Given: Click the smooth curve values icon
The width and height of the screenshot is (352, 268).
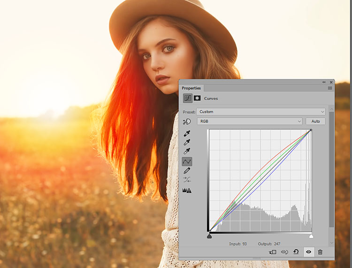Looking at the screenshot, I should click(187, 180).
